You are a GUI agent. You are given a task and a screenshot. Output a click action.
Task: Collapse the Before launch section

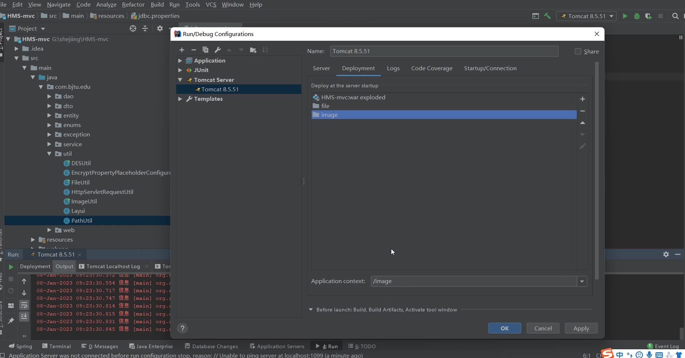[311, 310]
